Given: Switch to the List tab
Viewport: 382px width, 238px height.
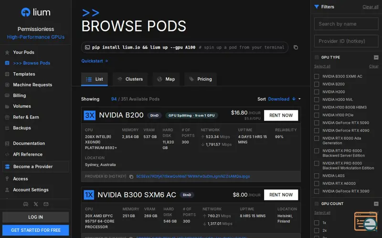Looking at the screenshot, I should click(x=94, y=79).
